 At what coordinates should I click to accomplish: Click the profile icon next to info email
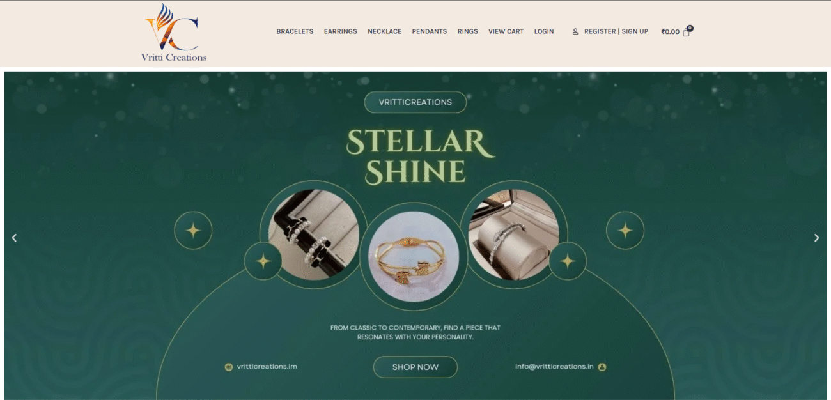(602, 367)
